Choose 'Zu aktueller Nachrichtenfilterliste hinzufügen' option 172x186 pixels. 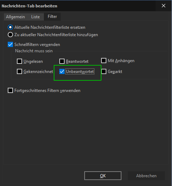[x=10, y=35]
